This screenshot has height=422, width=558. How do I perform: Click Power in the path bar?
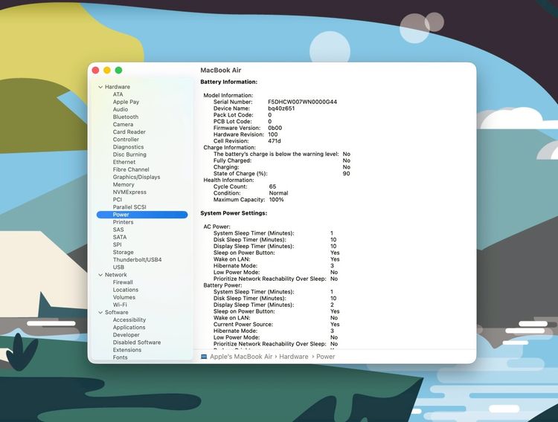(326, 357)
